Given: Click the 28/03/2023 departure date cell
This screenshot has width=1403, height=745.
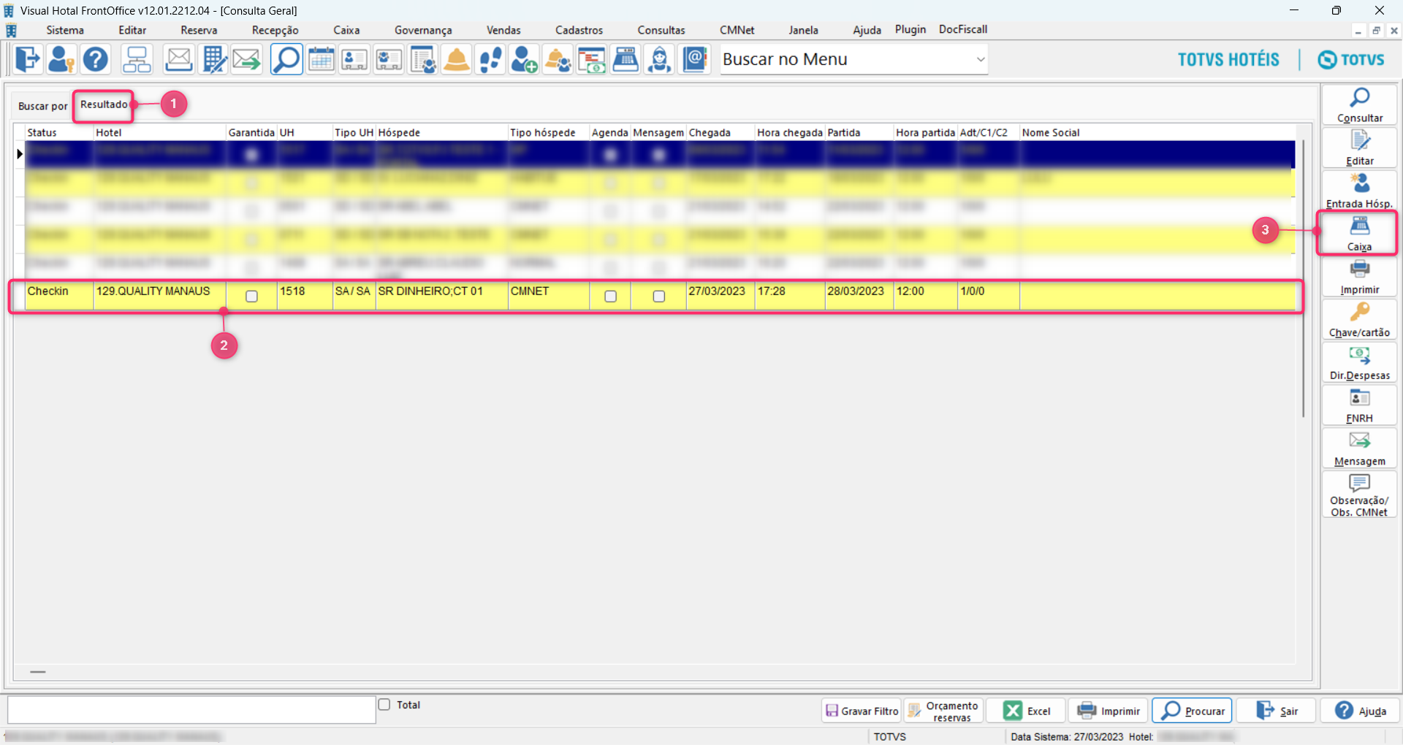Looking at the screenshot, I should [859, 297].
